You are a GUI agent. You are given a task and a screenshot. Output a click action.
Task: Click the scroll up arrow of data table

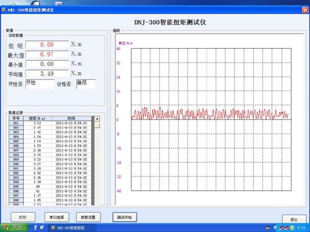coord(97,119)
